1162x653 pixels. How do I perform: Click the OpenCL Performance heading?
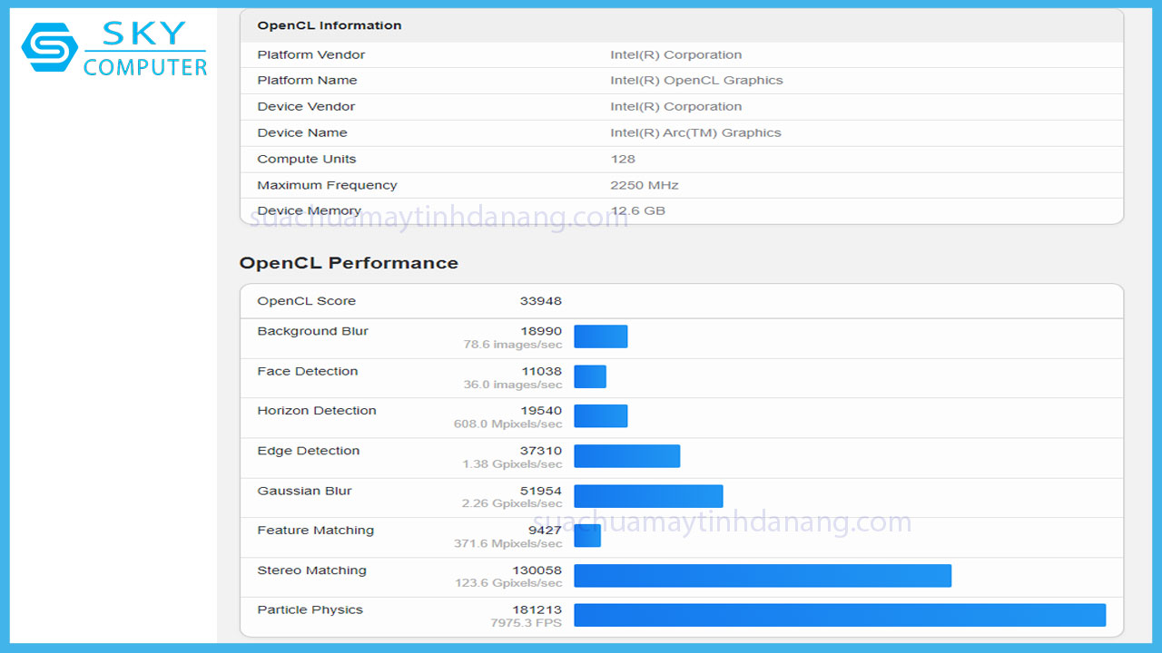click(x=349, y=263)
